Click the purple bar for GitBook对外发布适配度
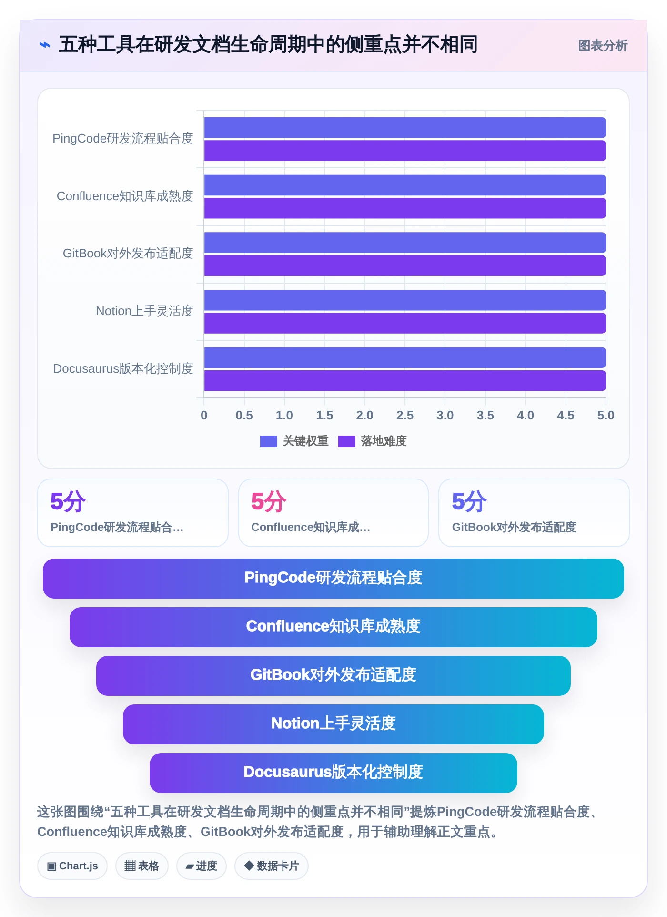 (x=405, y=265)
